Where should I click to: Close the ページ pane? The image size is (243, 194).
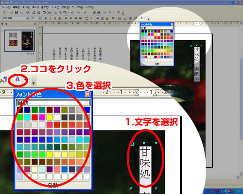click(35, 24)
